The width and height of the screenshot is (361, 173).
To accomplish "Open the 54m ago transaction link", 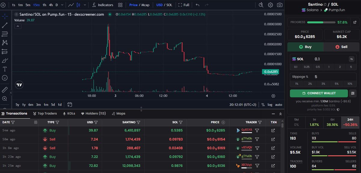I will point(273,131).
